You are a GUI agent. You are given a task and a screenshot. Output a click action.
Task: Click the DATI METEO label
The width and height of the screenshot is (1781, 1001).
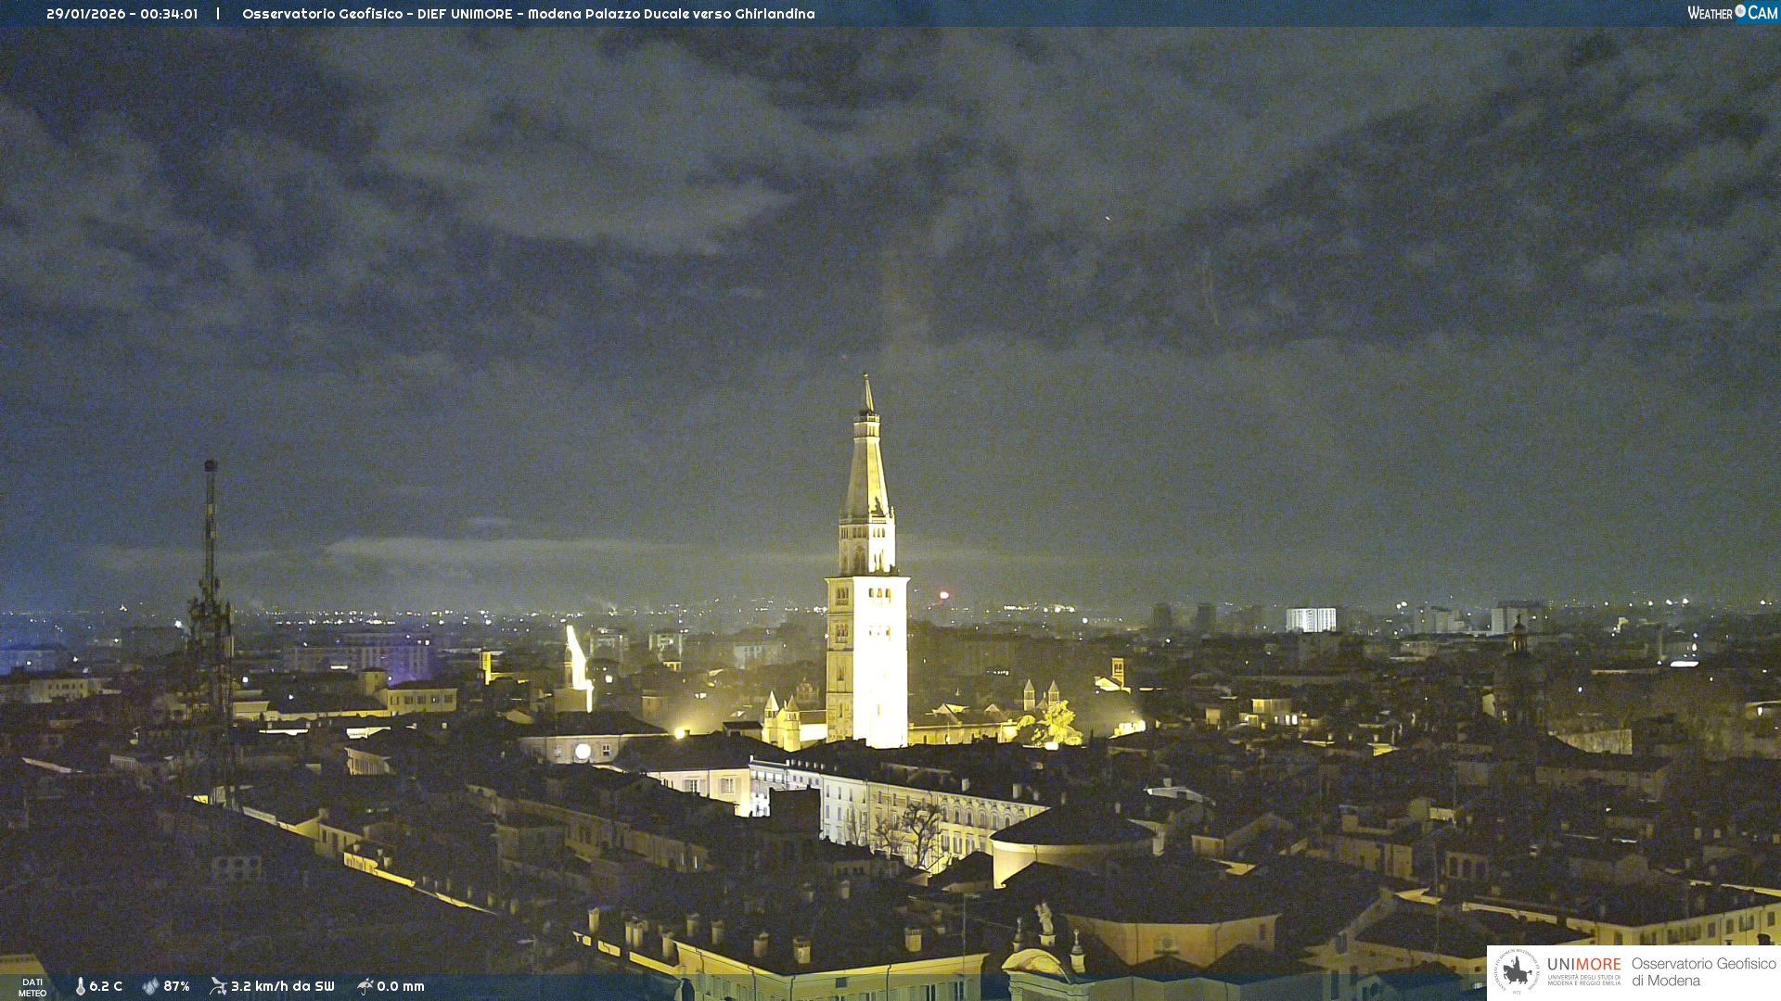tap(32, 987)
